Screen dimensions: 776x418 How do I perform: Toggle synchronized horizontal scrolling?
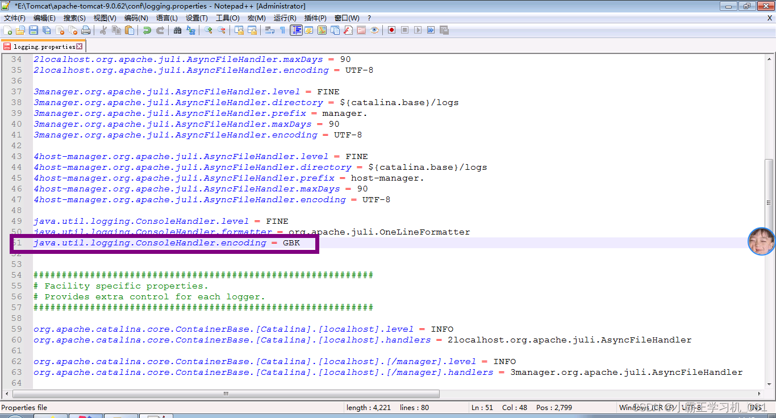point(252,30)
